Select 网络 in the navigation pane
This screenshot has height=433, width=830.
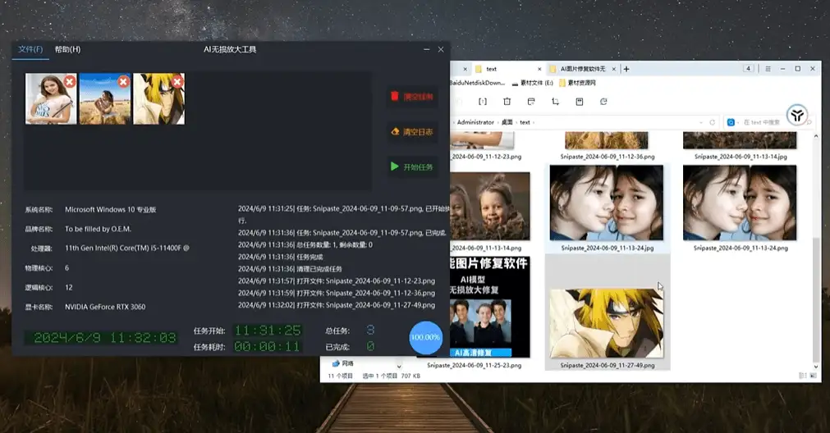tap(347, 363)
